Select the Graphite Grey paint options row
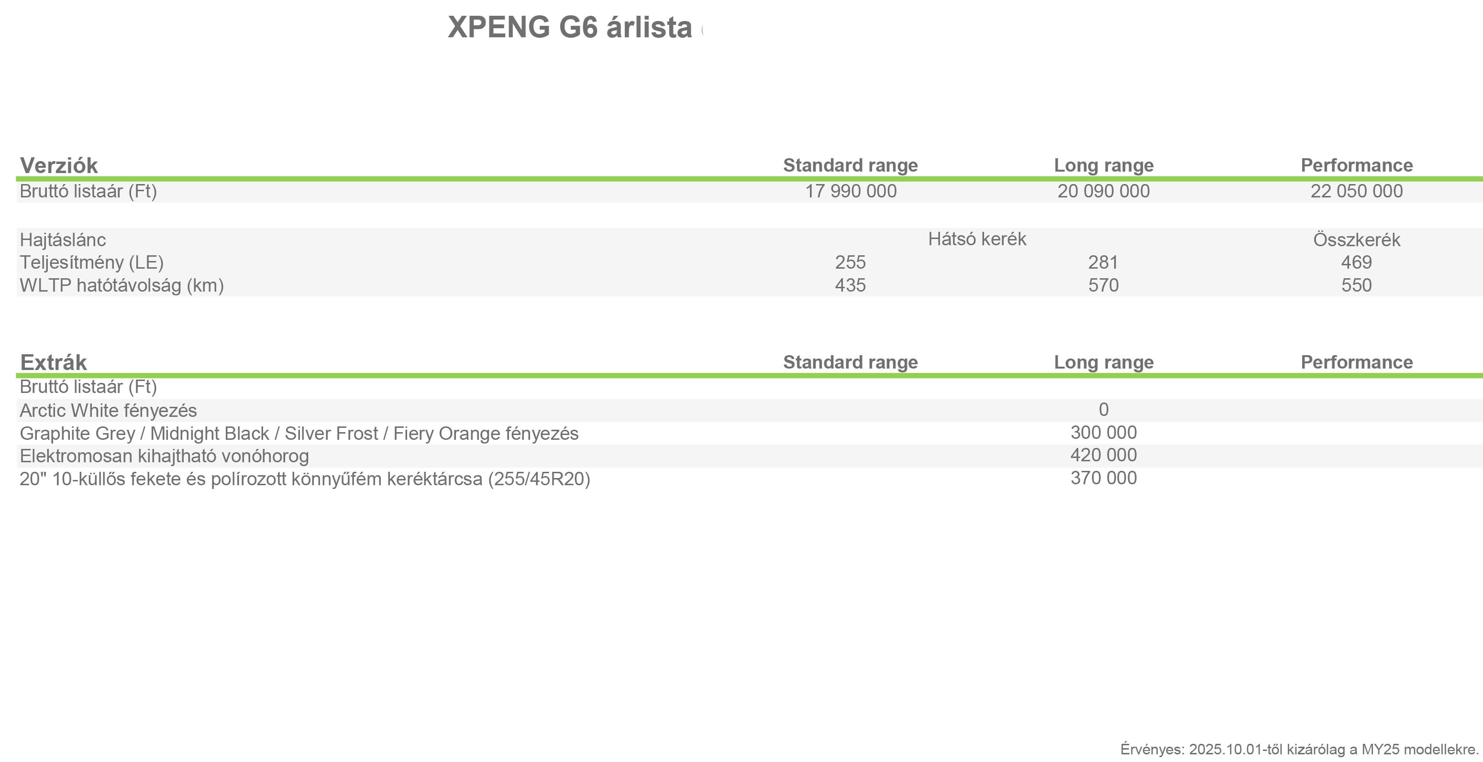The image size is (1483, 762). point(750,433)
